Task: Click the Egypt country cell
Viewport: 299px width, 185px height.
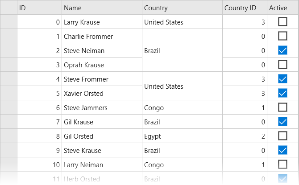Action: point(182,136)
